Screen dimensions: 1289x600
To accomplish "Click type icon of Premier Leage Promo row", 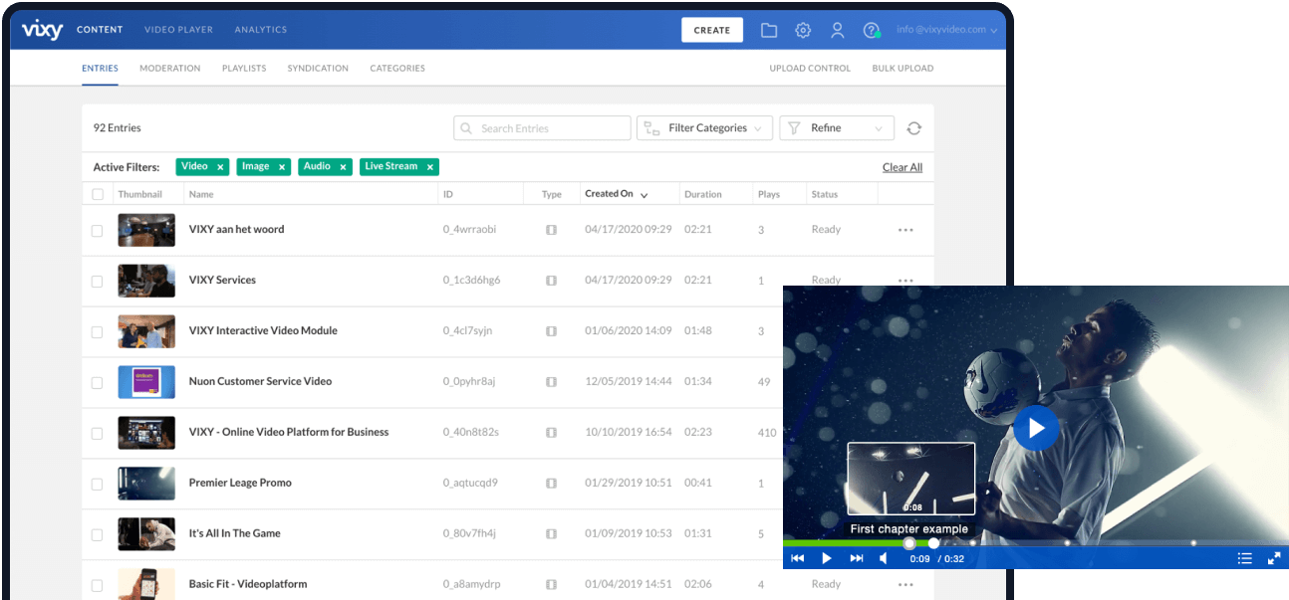I will (x=551, y=484).
